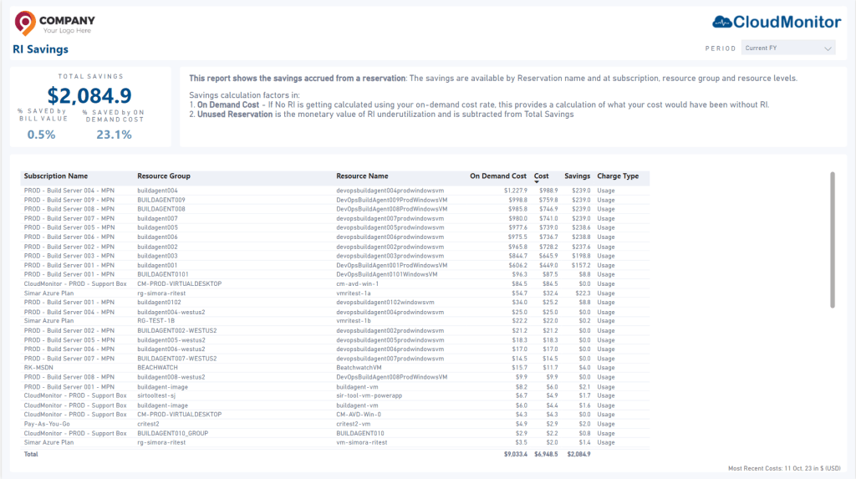Image resolution: width=856 pixels, height=479 pixels.
Task: Click the RK-MSDN subscription cell
Action: [38, 368]
